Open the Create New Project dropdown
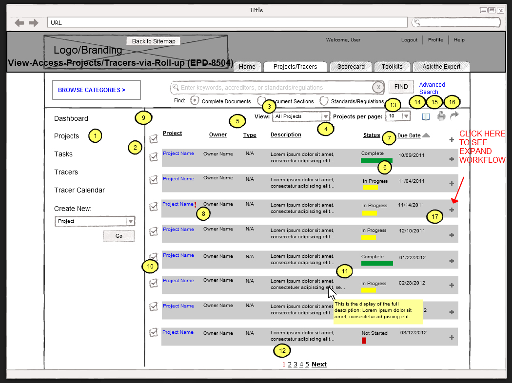This screenshot has width=512, height=383. point(95,221)
